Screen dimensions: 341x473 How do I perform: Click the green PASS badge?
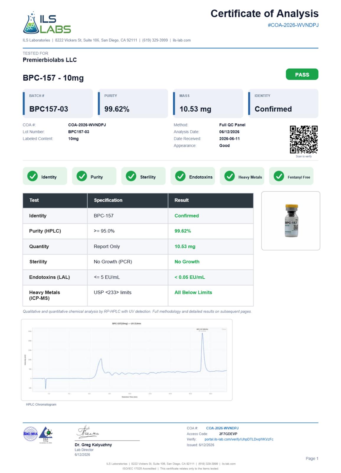(x=302, y=74)
